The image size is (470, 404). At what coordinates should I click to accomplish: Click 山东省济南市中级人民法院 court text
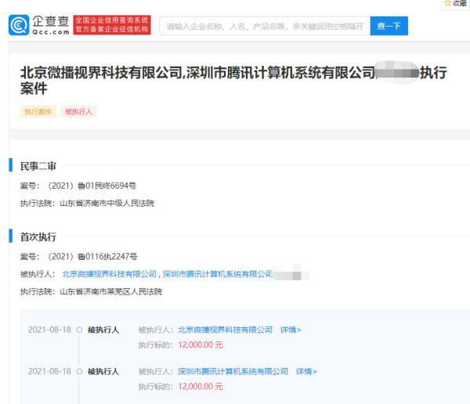pos(107,204)
